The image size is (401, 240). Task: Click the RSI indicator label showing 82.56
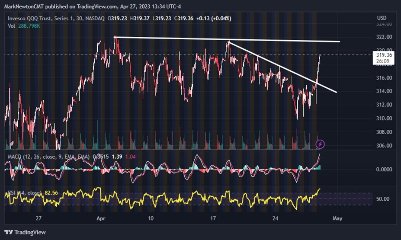pos(33,193)
